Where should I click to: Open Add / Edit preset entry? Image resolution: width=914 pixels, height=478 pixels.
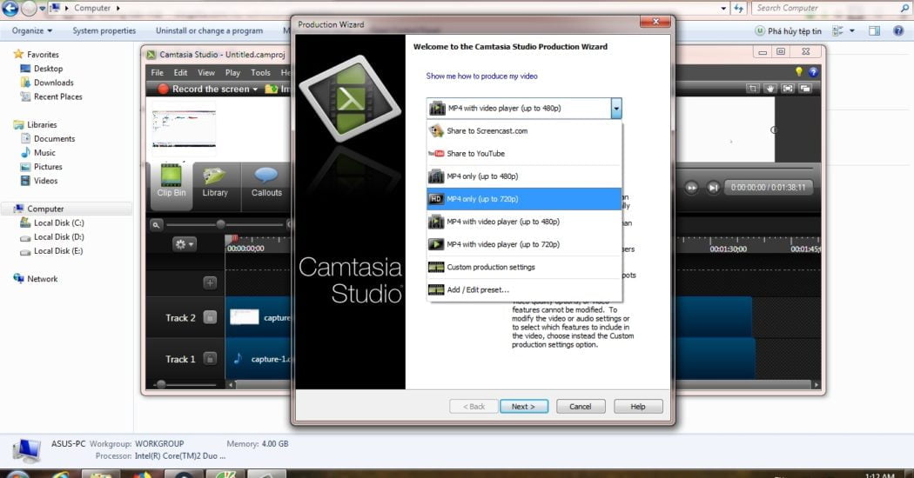524,290
